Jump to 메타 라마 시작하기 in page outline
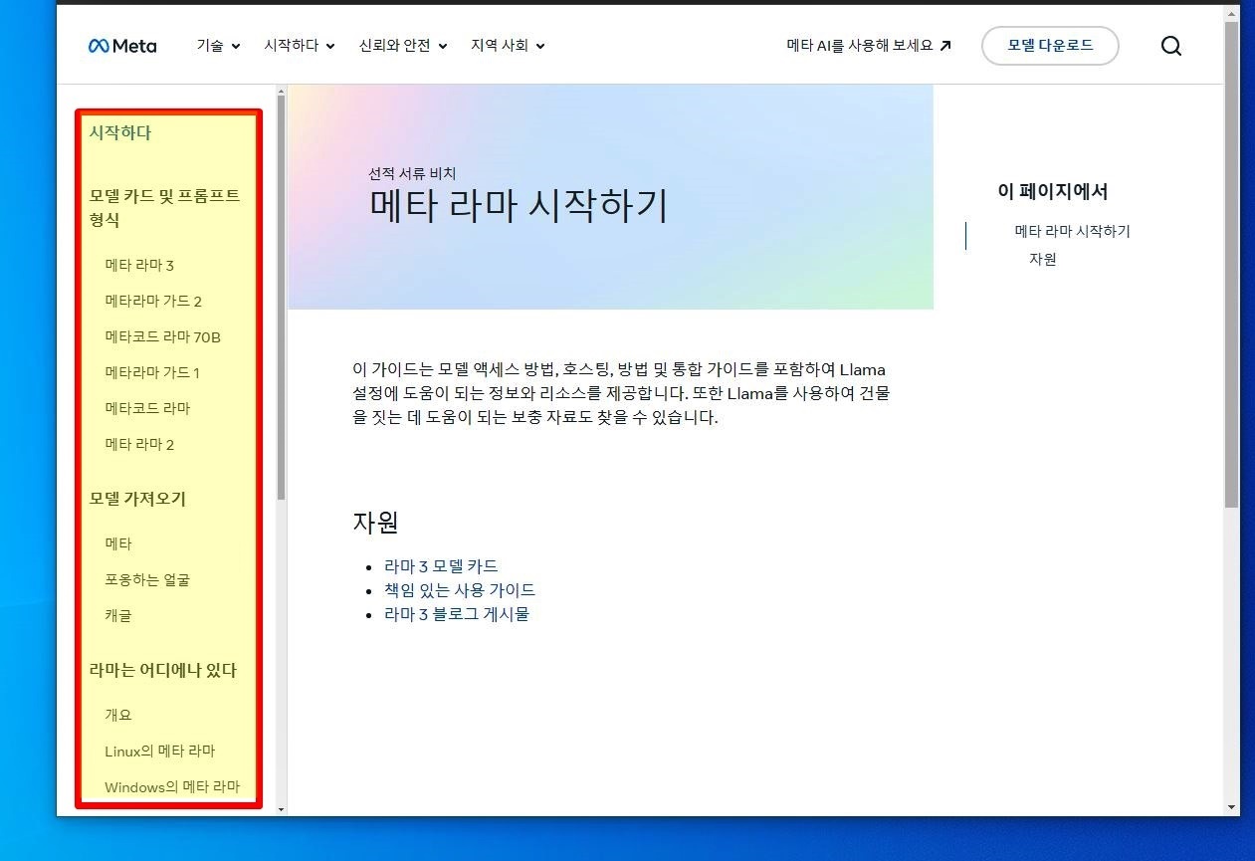This screenshot has width=1255, height=861. (1073, 231)
